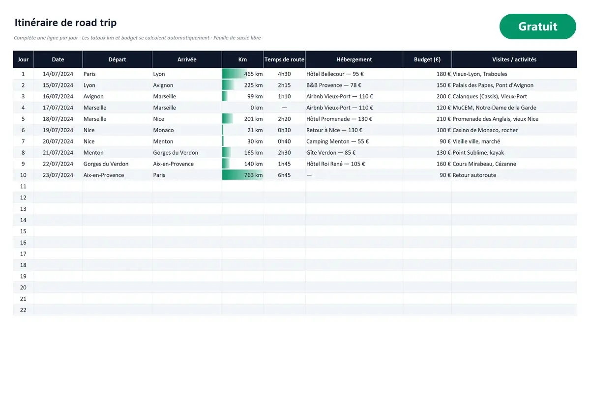Select row number 22

click(23, 310)
